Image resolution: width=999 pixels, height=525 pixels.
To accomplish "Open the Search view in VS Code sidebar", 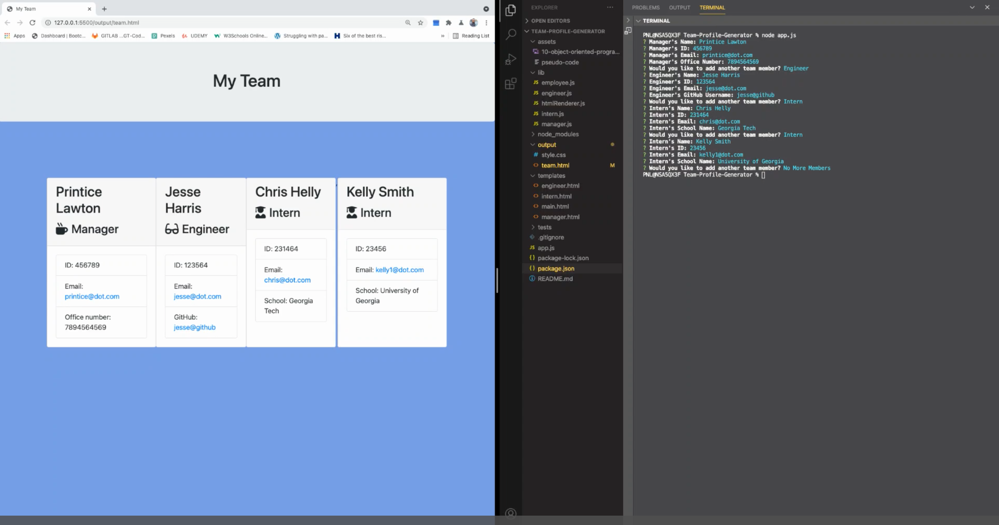I will (x=510, y=35).
